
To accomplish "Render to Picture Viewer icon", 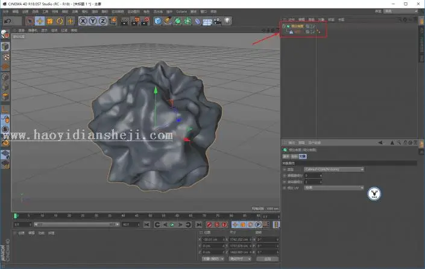I will [x=135, y=21].
